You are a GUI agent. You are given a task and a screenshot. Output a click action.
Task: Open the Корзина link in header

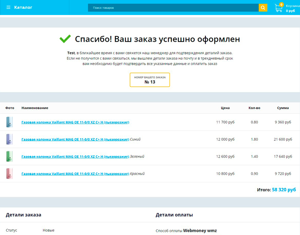tap(292, 6)
